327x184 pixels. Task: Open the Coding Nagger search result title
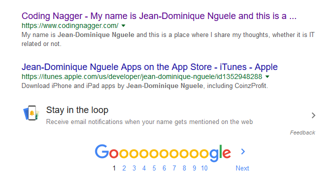coord(159,16)
